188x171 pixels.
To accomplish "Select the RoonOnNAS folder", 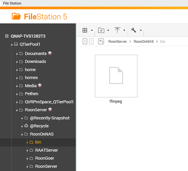I will [x=42, y=134].
